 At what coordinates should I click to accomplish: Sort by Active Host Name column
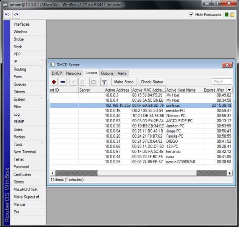[184, 90]
